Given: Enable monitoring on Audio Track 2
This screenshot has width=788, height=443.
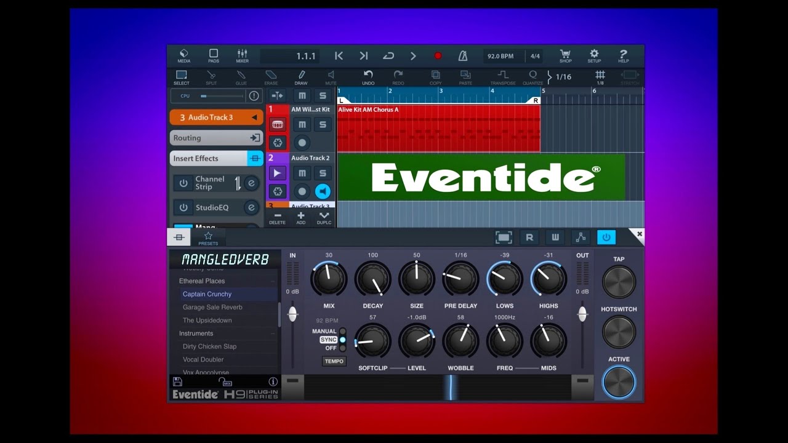Looking at the screenshot, I should point(323,191).
